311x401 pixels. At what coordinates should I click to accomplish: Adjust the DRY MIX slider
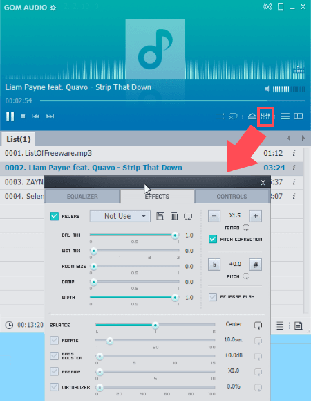135,235
